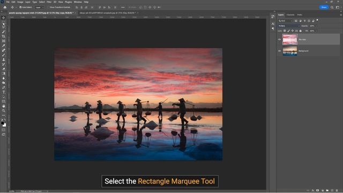
Task: Click the Share button
Action: pos(324,7)
